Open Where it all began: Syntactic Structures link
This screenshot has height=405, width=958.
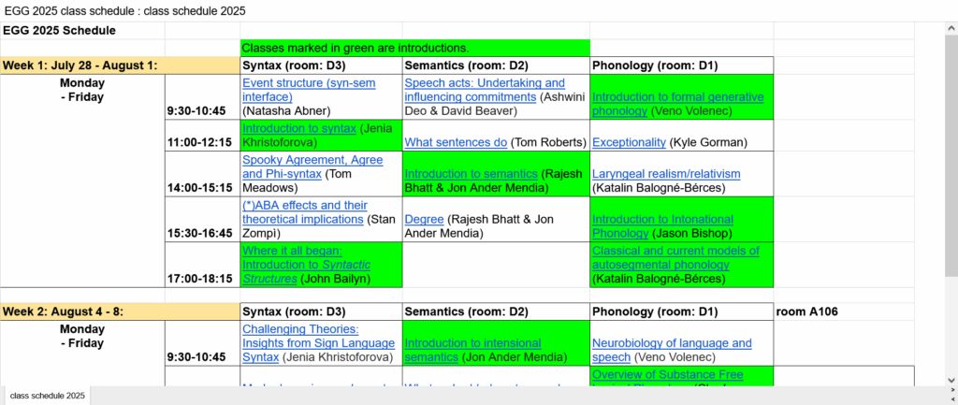(292, 251)
